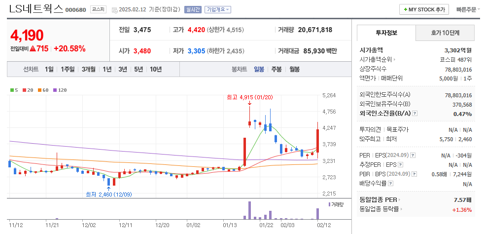Click the 거래대금 value 85,930 백만
This screenshot has width=484, height=234.
click(319, 51)
